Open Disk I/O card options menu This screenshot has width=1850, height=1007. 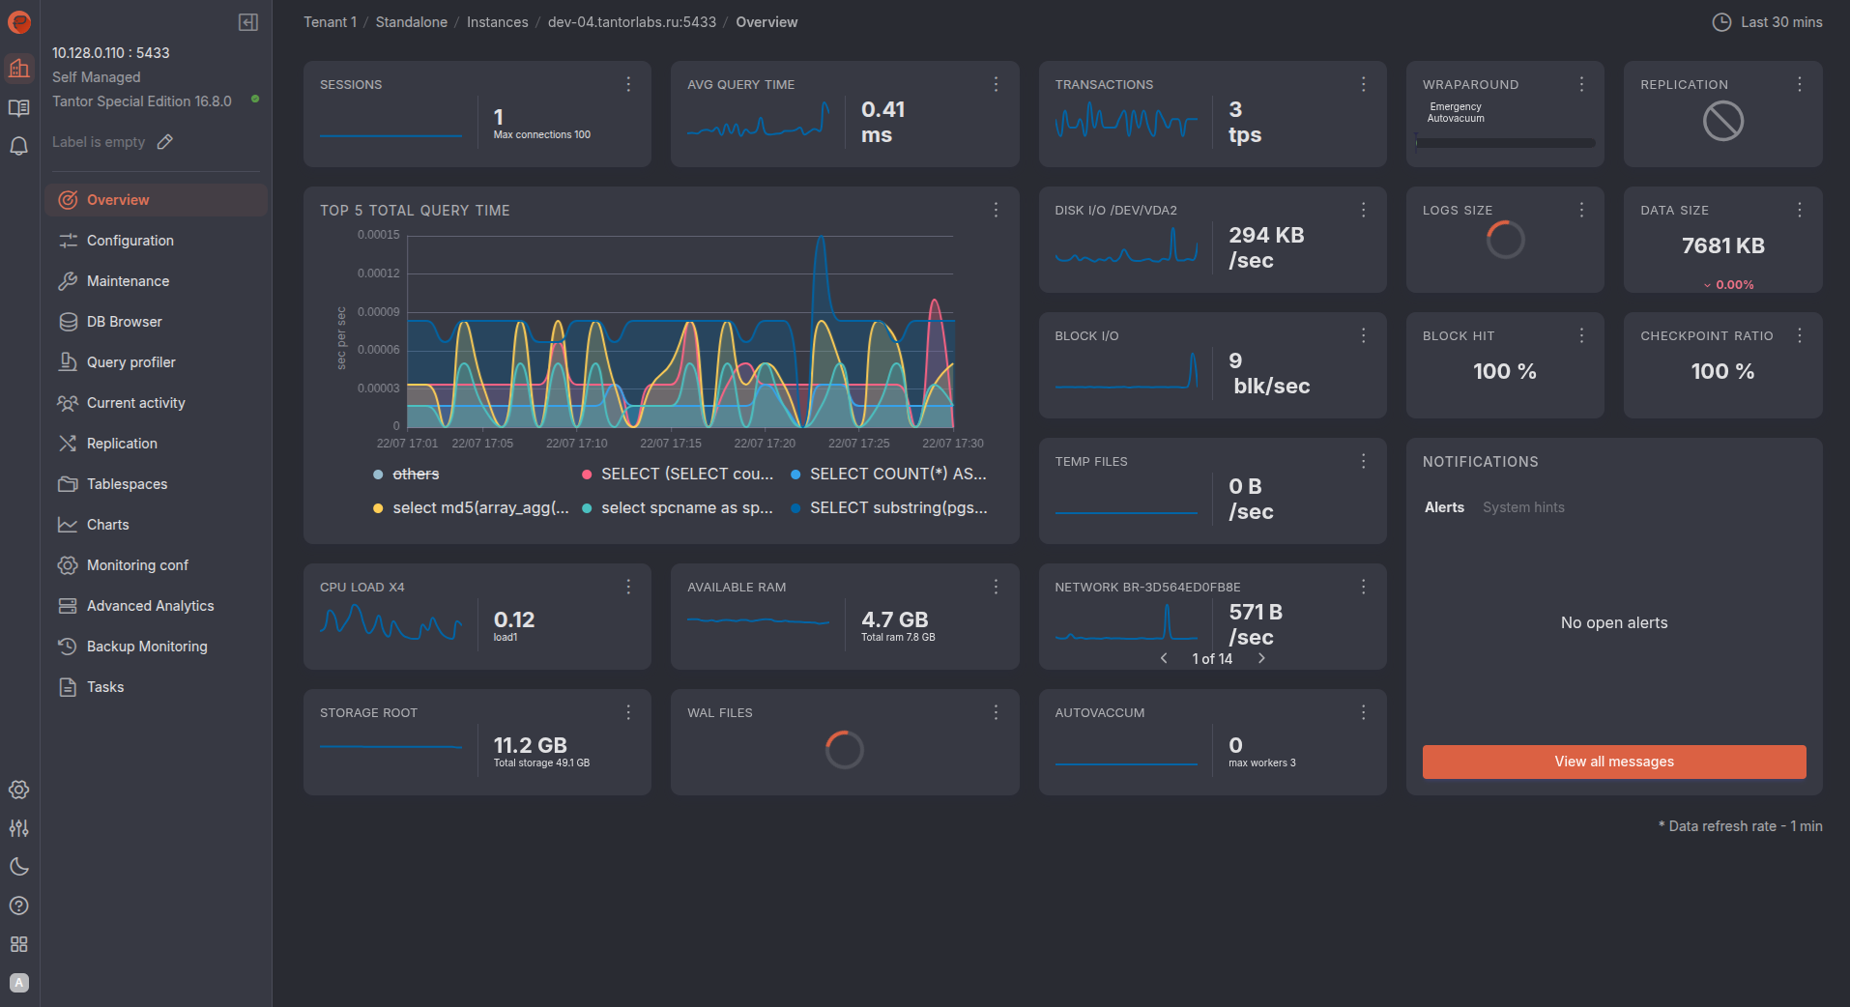(1363, 210)
